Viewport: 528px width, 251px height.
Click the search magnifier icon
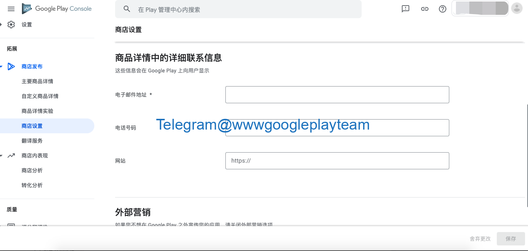127,9
